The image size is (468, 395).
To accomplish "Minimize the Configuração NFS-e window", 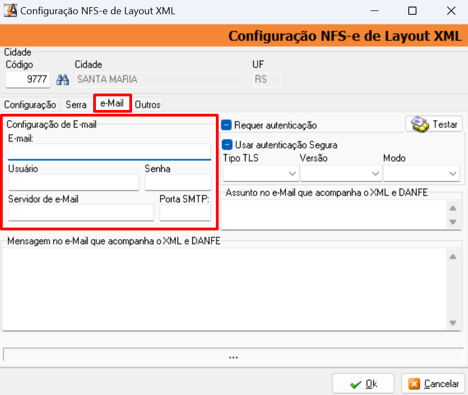I will pos(374,11).
